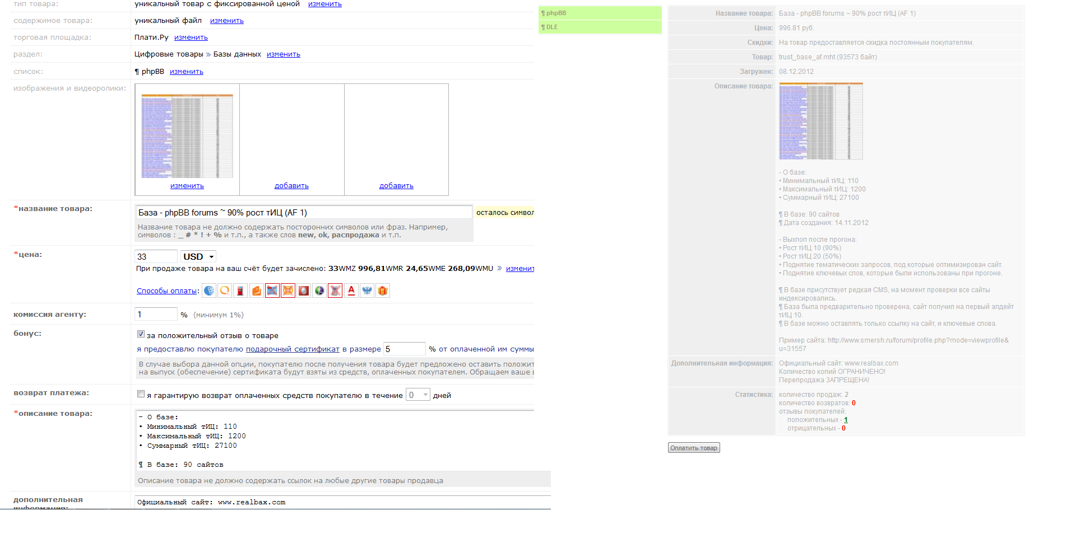1076x534 pixels.
Task: Click the text 'Перепродажа ЗАПРЕЩЕНА!'
Action: 824,380
